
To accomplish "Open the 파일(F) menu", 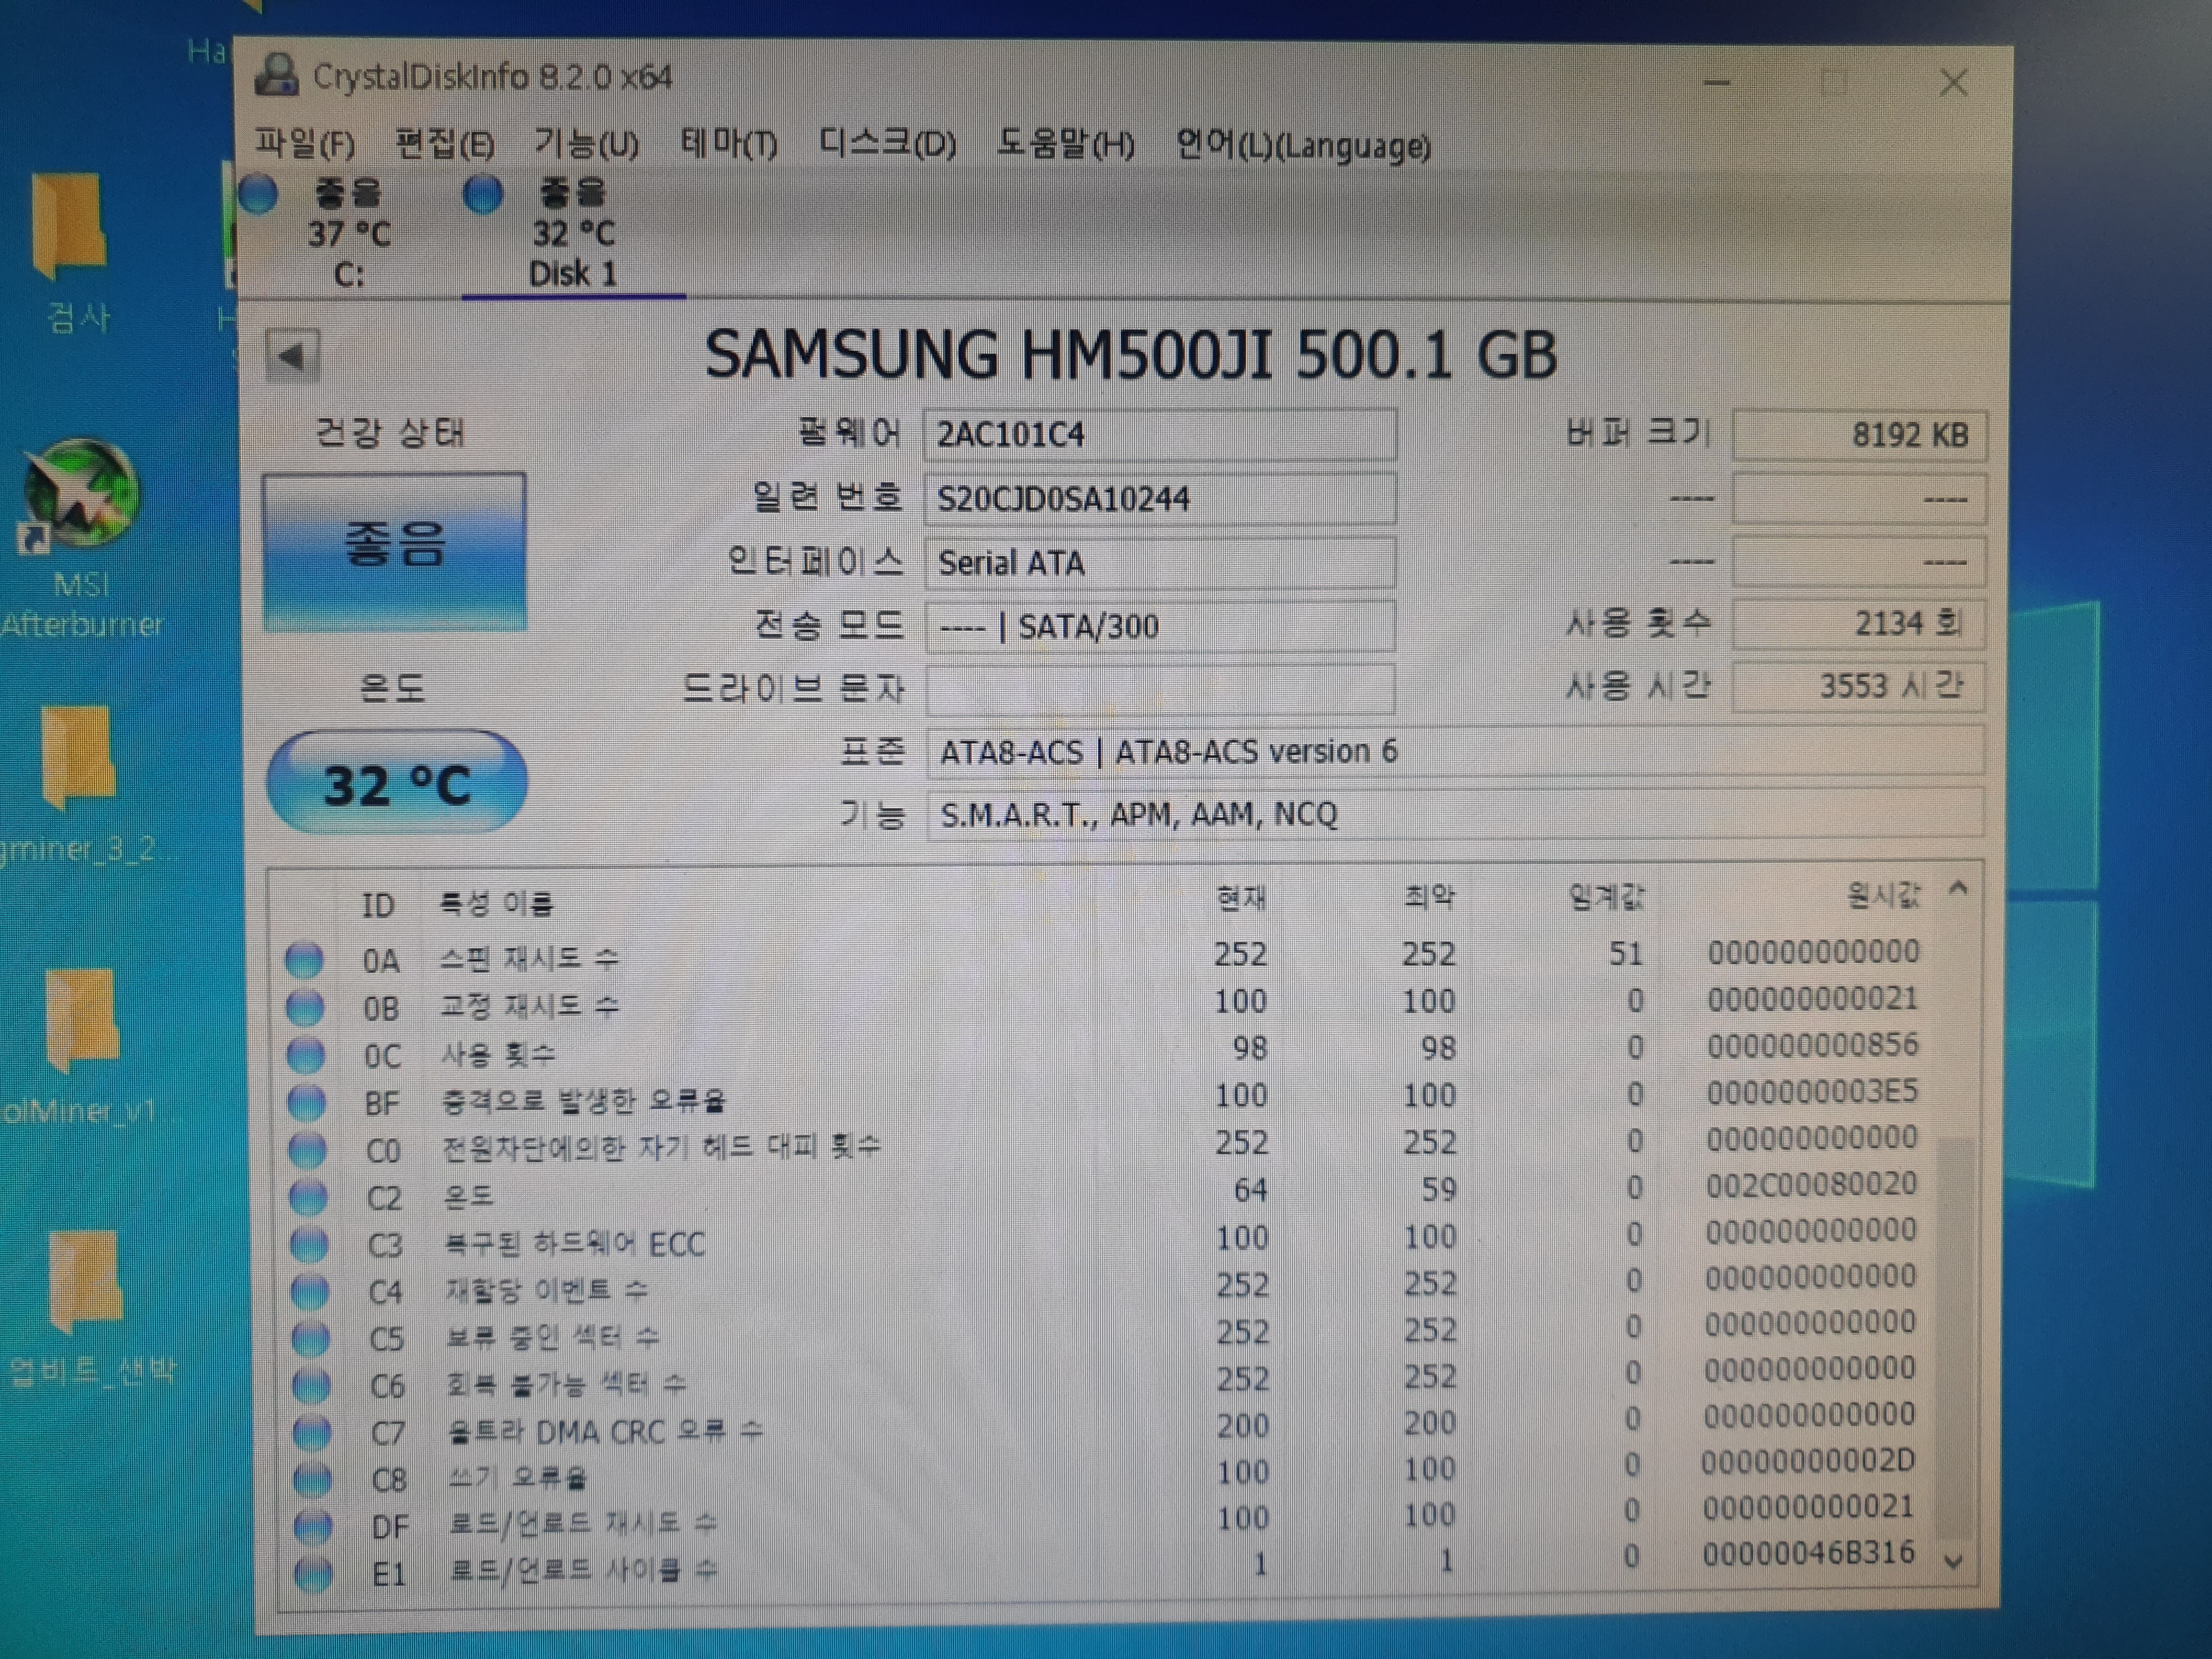I will [305, 144].
